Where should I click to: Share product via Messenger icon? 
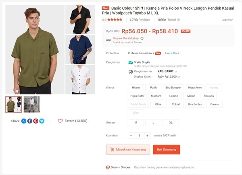click(x=24, y=121)
